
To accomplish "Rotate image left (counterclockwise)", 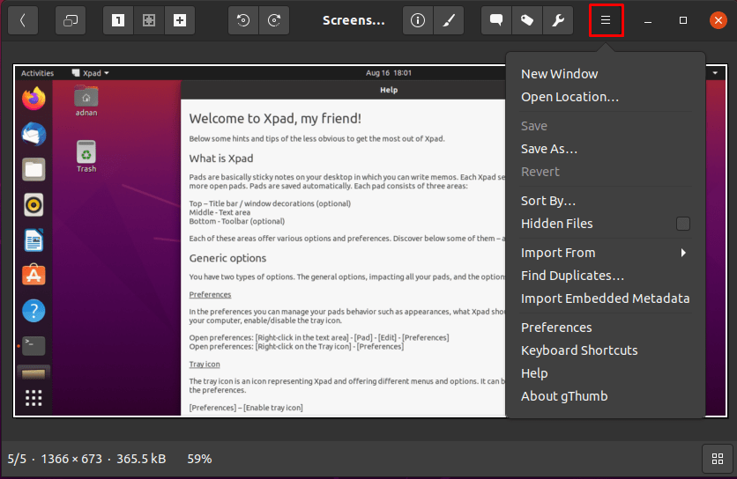I will coord(243,20).
